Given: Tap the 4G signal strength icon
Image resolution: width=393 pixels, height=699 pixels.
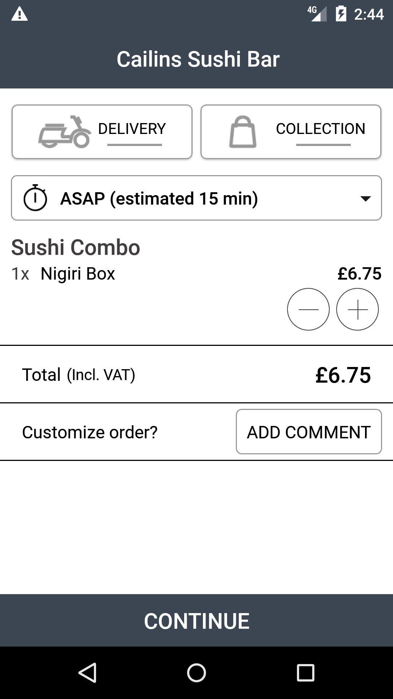Looking at the screenshot, I should (317, 14).
